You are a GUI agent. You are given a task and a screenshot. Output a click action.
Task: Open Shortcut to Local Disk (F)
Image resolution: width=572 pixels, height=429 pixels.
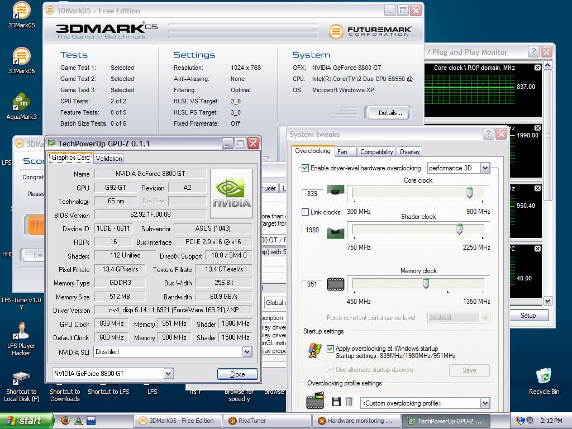(x=21, y=387)
